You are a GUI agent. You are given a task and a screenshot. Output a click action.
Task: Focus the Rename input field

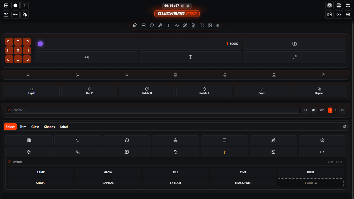pos(155,110)
